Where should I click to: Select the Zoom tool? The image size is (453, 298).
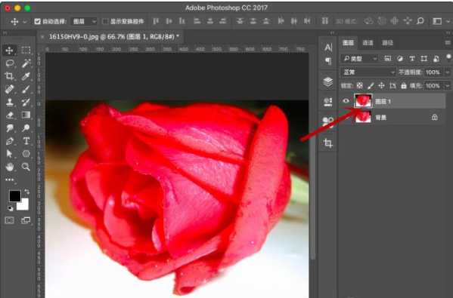26,167
